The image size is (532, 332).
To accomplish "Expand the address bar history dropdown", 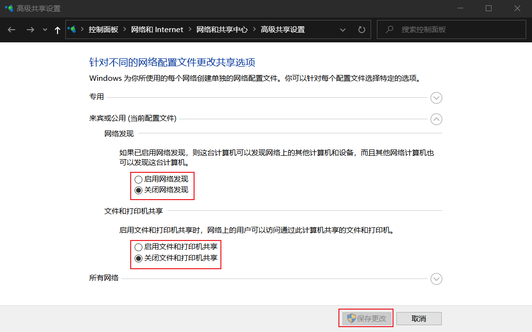I will [343, 30].
